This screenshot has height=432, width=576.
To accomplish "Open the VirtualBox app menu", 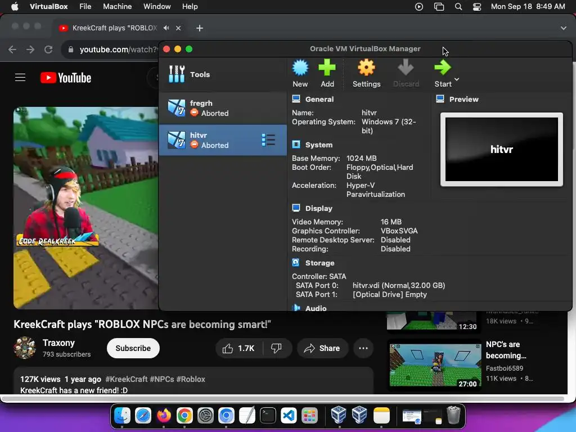I will coord(48,7).
